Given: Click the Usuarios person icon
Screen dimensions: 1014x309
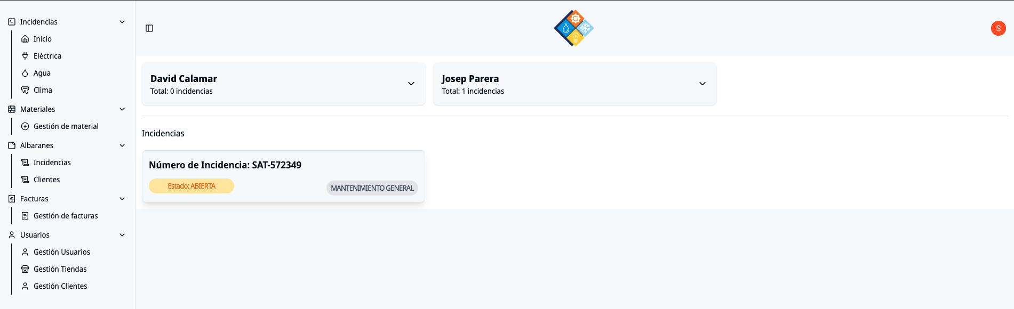Looking at the screenshot, I should tap(12, 235).
